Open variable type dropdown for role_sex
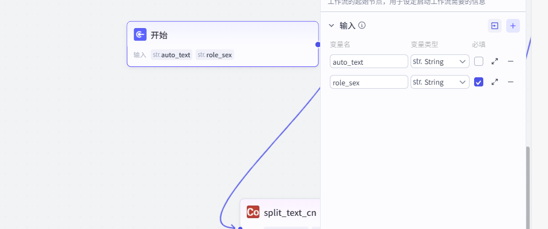This screenshot has height=229, width=548. 439,82
